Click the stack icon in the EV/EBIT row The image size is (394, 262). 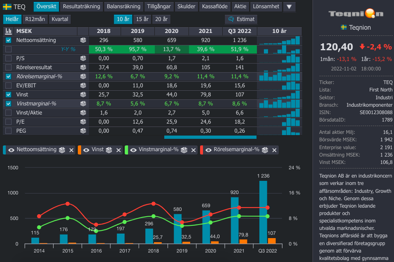[x=83, y=86]
